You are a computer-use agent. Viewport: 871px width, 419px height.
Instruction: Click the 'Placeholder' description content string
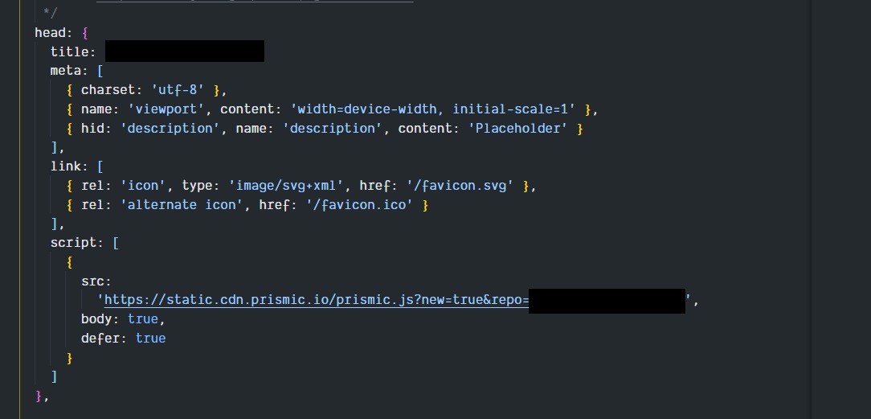tap(517, 129)
